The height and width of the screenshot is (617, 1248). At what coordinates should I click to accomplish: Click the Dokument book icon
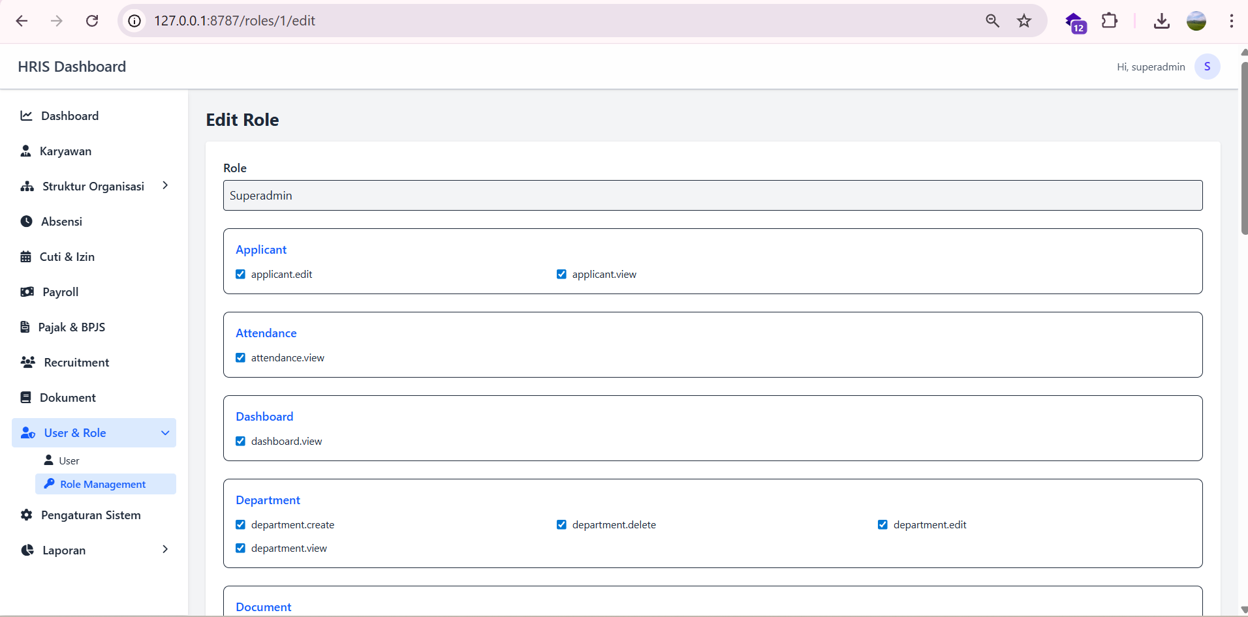pos(25,398)
